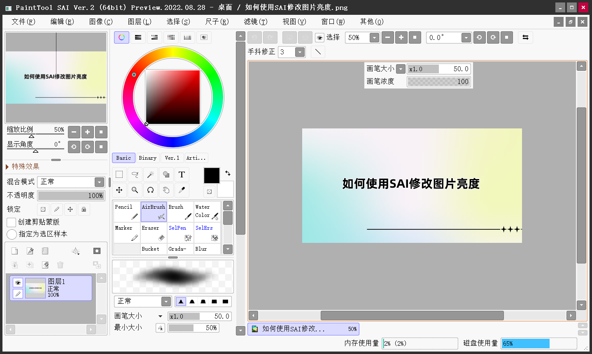Select the rectangular selection tool
The height and width of the screenshot is (354, 592).
[119, 175]
